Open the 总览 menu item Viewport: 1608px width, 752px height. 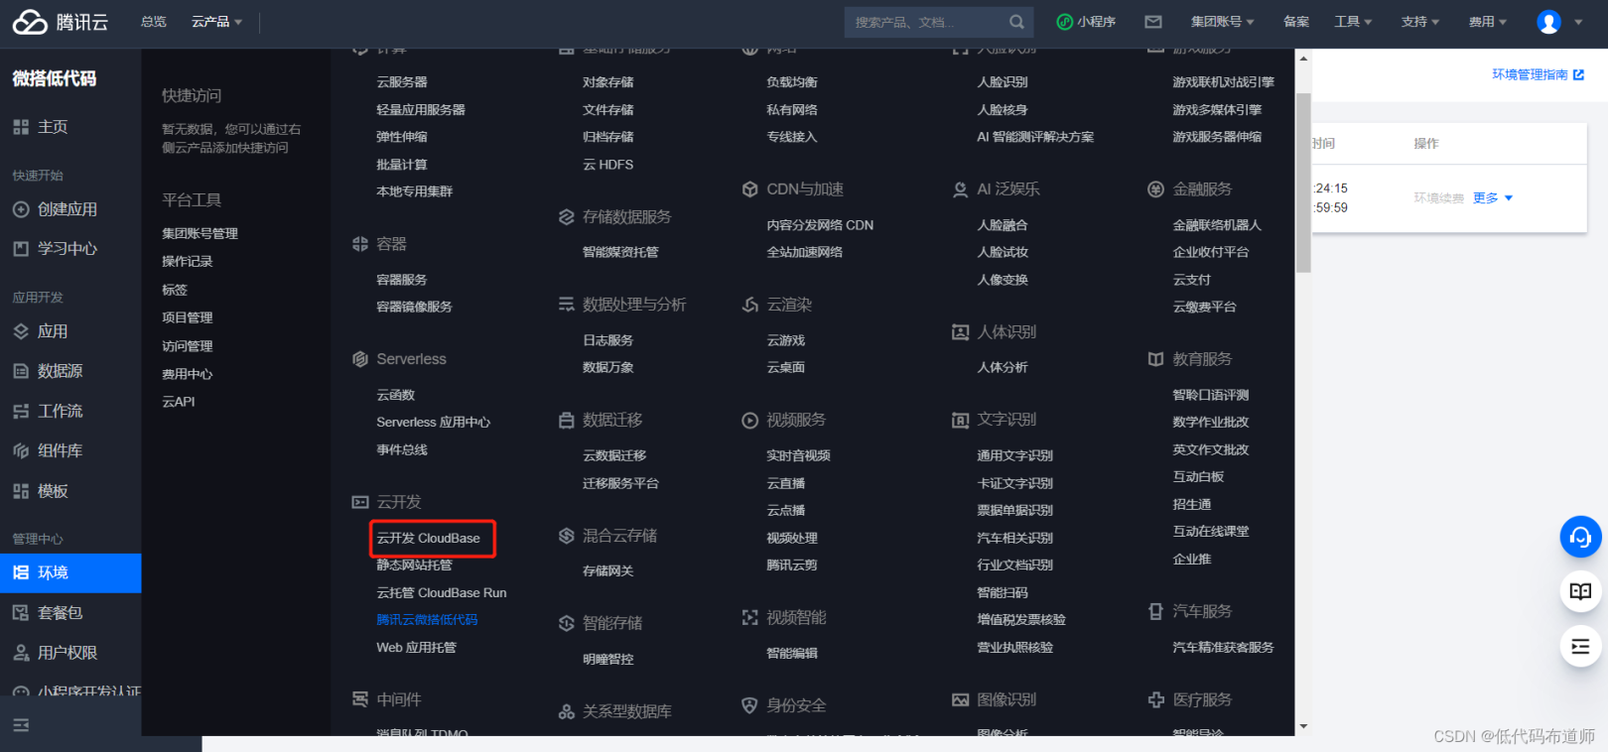[x=154, y=22]
